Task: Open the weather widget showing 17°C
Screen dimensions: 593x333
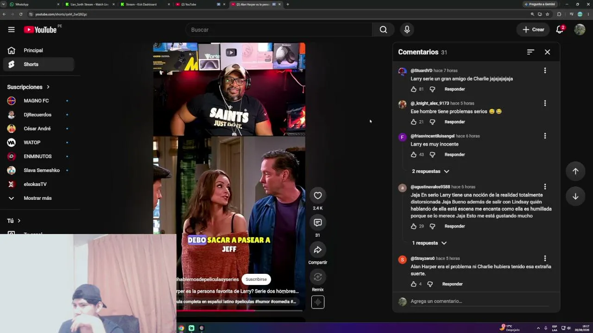Action: click(x=510, y=328)
